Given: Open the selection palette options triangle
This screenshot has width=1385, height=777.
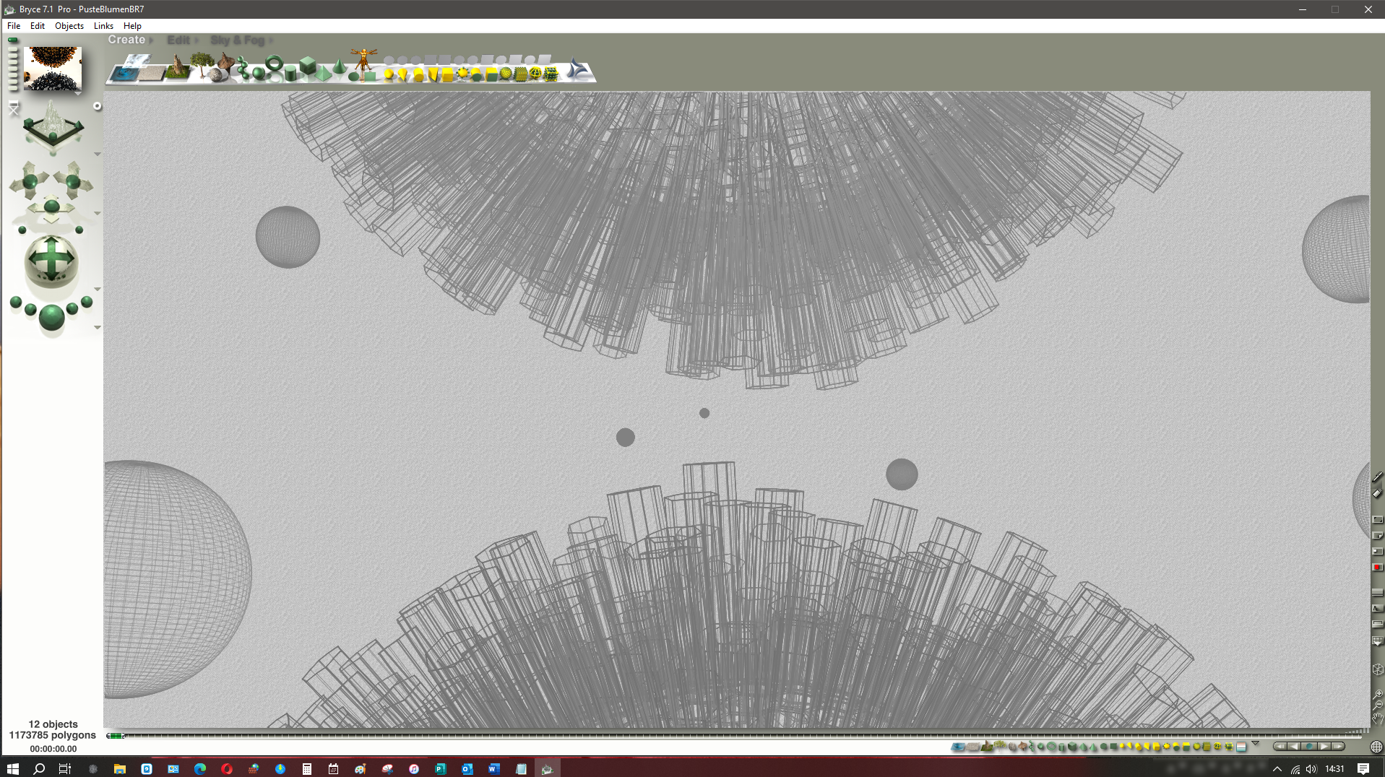Looking at the screenshot, I should pyautogui.click(x=1255, y=744).
